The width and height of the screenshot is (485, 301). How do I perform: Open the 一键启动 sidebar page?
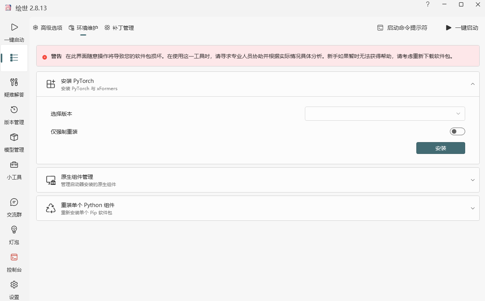pos(14,32)
